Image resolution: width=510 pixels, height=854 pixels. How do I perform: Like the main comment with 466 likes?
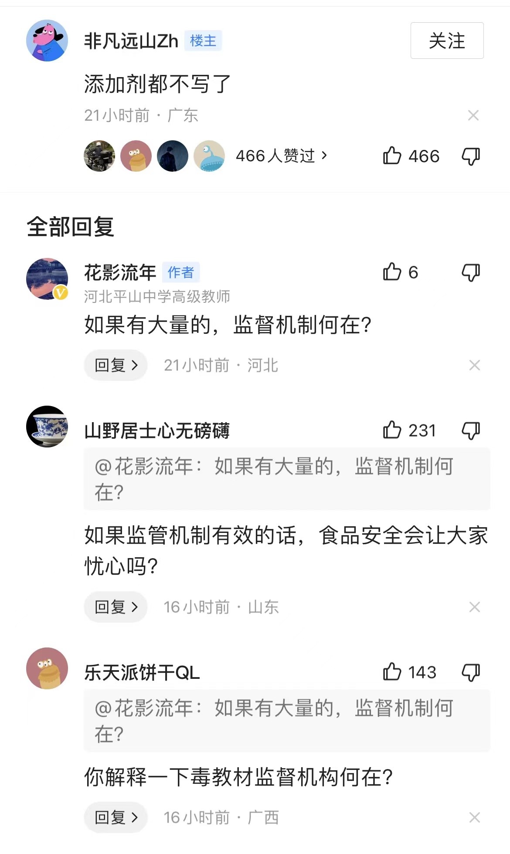point(392,156)
